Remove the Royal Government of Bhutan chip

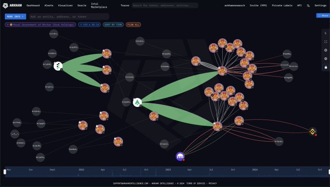[8, 25]
